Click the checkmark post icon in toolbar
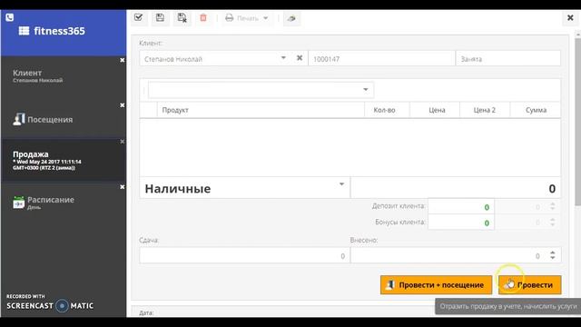The height and width of the screenshot is (327, 581). point(139,18)
